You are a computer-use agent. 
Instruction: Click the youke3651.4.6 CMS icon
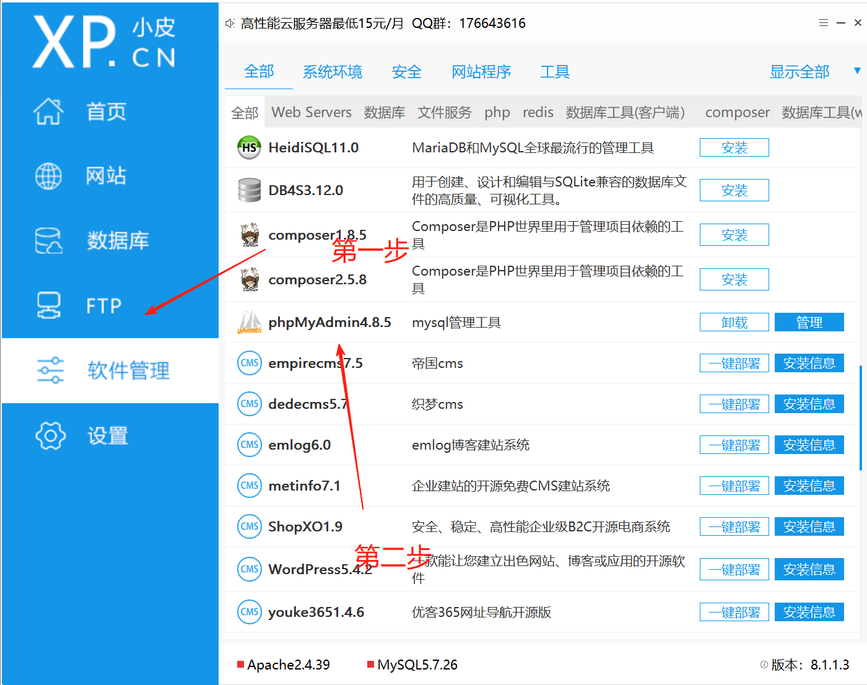pyautogui.click(x=250, y=612)
